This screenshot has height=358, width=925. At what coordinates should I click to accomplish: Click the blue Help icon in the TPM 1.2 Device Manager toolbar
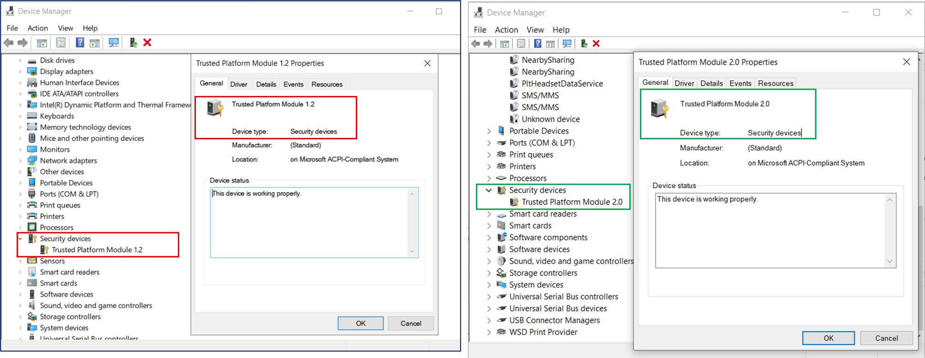[x=80, y=42]
